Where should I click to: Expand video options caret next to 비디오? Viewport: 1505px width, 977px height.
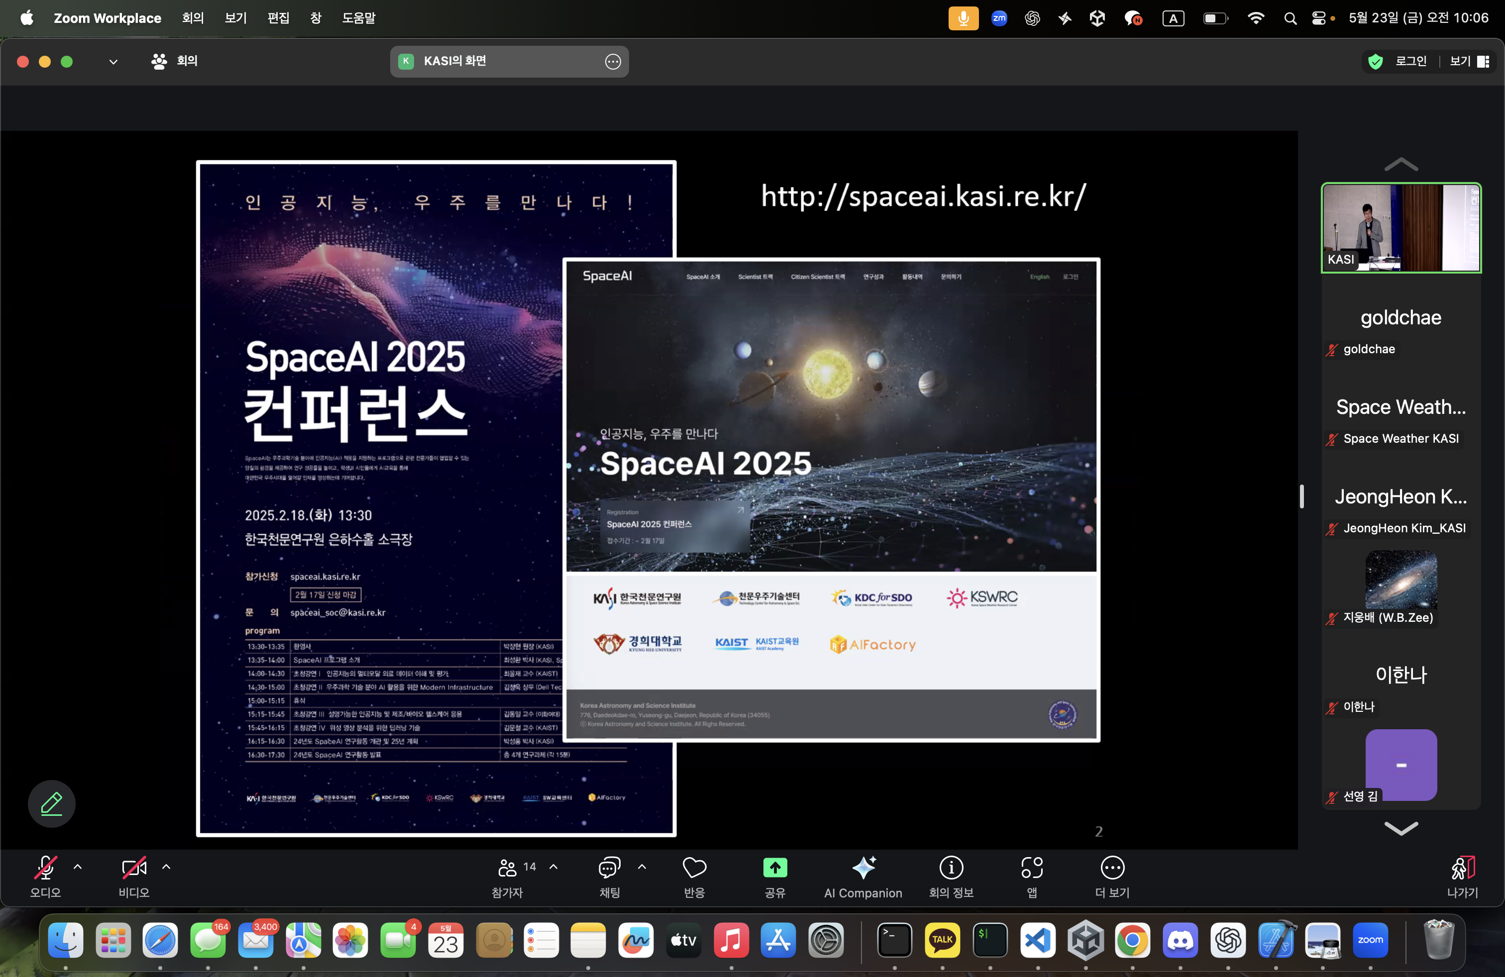166,867
